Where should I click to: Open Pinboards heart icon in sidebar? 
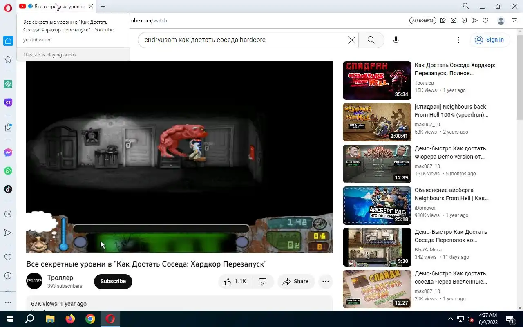pyautogui.click(x=8, y=258)
